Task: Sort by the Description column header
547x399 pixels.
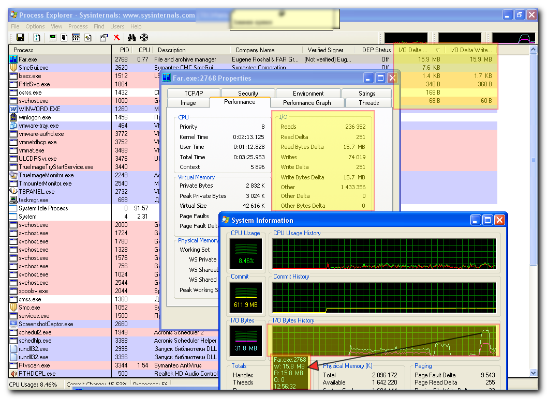Action: click(191, 50)
